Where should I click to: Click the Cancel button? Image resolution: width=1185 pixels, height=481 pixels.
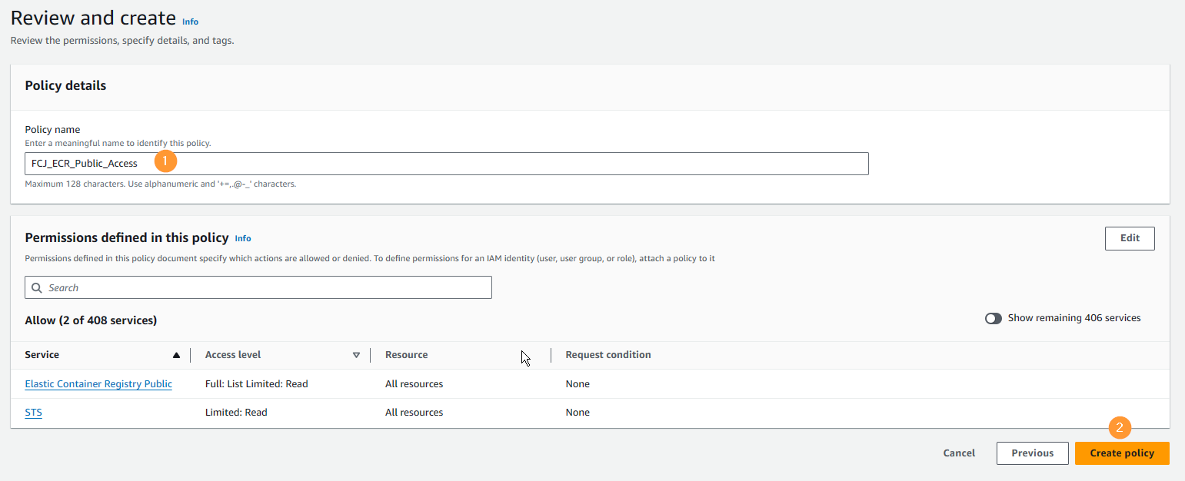[x=959, y=453]
